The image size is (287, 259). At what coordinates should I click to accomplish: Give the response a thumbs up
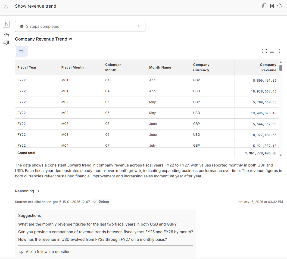point(6,35)
